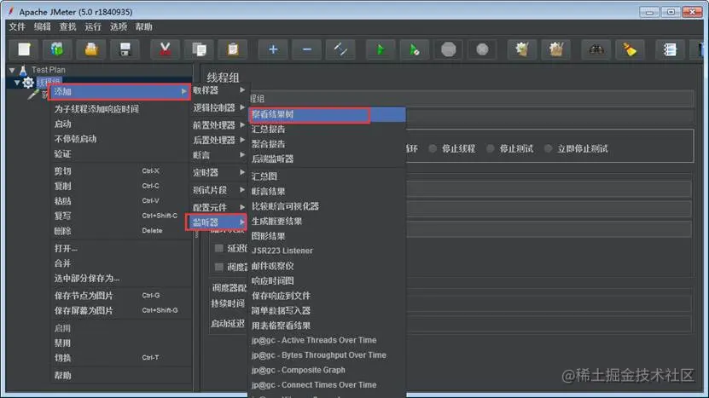Select 比较断言可视化器 entry
The height and width of the screenshot is (398, 709).
click(328, 206)
